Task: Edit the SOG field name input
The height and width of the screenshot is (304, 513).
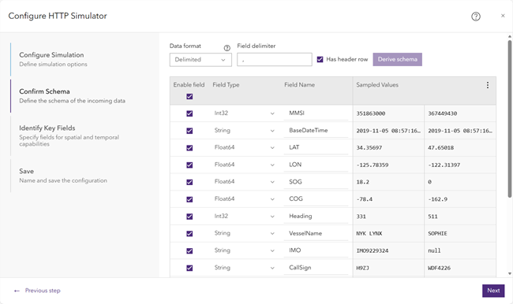Action: (316, 182)
